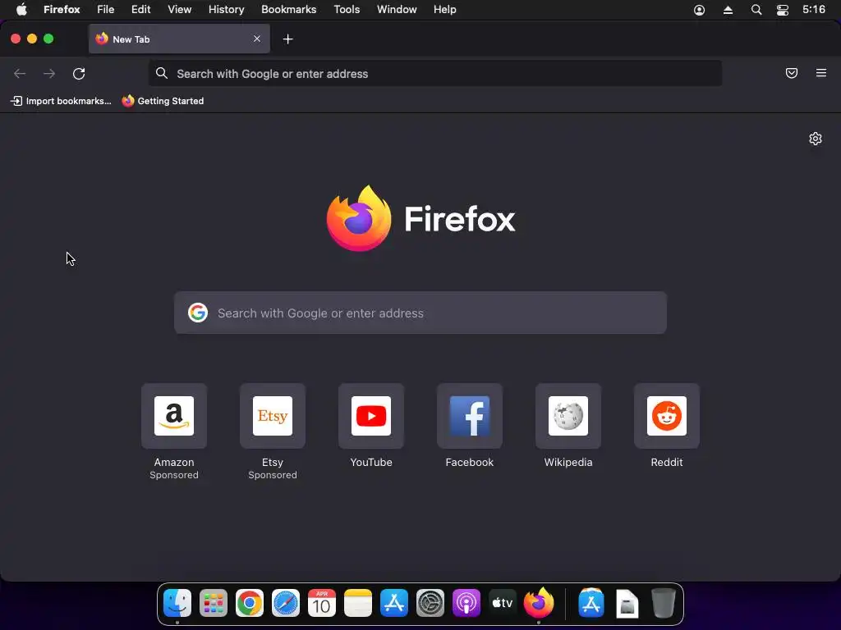Click the Google logo in page search box
This screenshot has width=841, height=630.
point(198,313)
